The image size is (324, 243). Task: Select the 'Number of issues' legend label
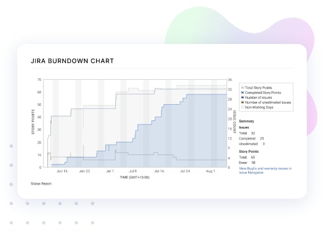[259, 98]
